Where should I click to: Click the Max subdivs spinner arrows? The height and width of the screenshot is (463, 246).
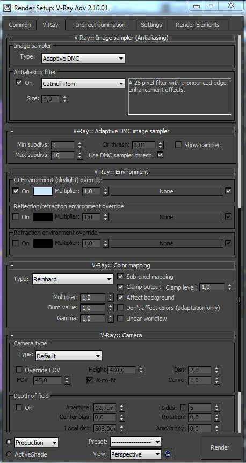click(80, 155)
